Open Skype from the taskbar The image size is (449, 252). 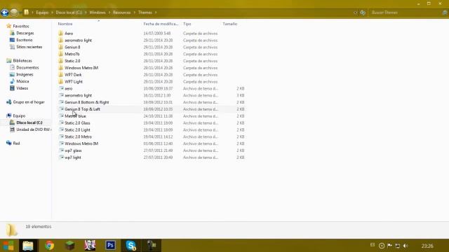pyautogui.click(x=131, y=246)
